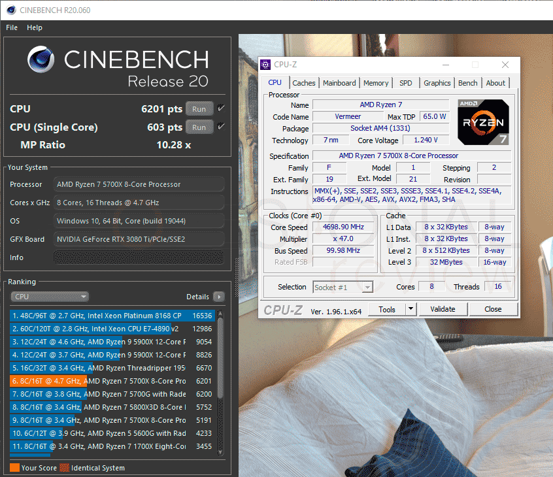Switch to the Graphics tab
Screen dimensions: 553x477
pos(437,83)
